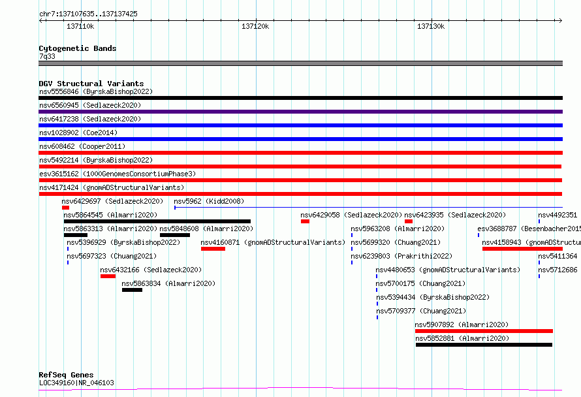The width and height of the screenshot is (581, 397).
Task: Select the nsv5492214 (ByrskaBishop2022) label
Action: tap(96, 160)
